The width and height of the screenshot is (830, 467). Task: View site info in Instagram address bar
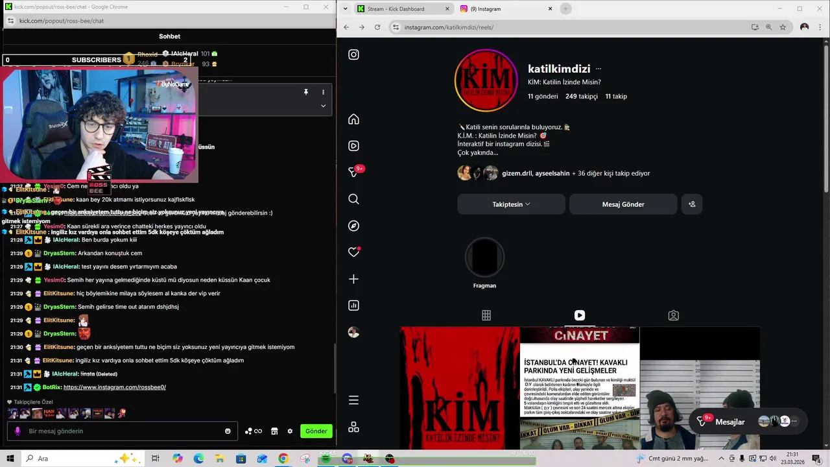[396, 27]
